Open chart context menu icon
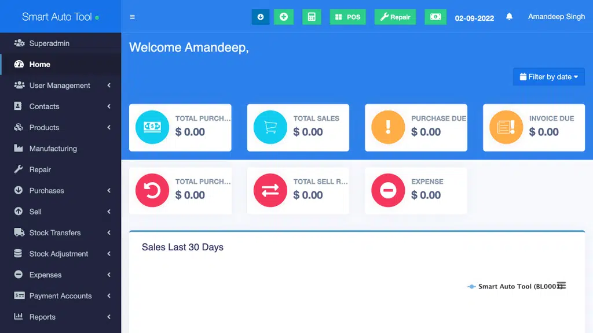 [x=562, y=286]
